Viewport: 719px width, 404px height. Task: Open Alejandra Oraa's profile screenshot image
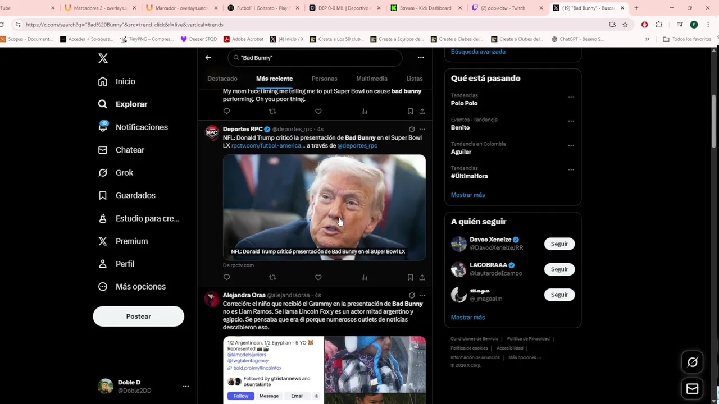coord(274,370)
